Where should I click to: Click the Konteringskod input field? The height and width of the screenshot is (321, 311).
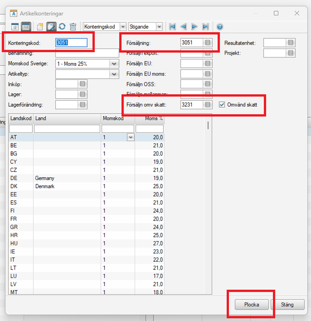point(71,42)
